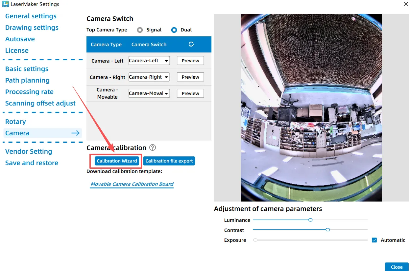Download Movable Camera Calibration Board template
Screen dimensions: 411x271
coord(132,184)
